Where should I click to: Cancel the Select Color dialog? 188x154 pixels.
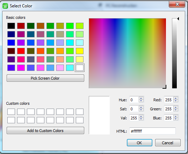click(168, 143)
